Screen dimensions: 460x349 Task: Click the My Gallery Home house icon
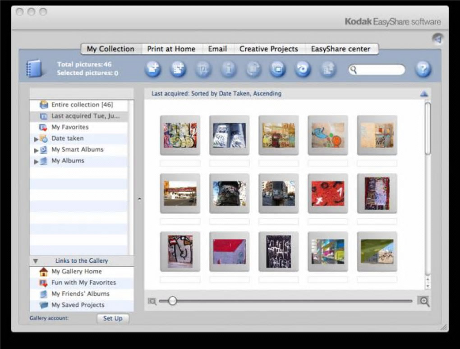point(43,272)
